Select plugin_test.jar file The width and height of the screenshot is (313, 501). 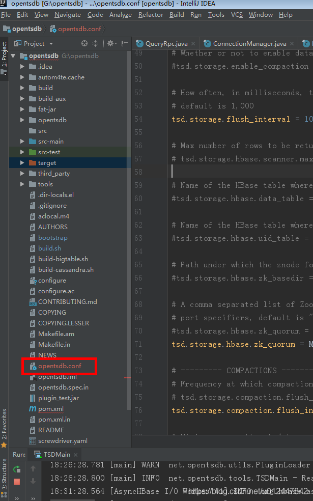[x=59, y=398]
